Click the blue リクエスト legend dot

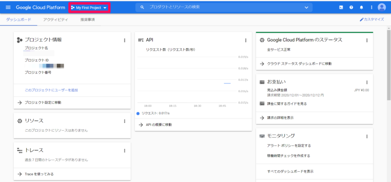[x=138, y=114]
